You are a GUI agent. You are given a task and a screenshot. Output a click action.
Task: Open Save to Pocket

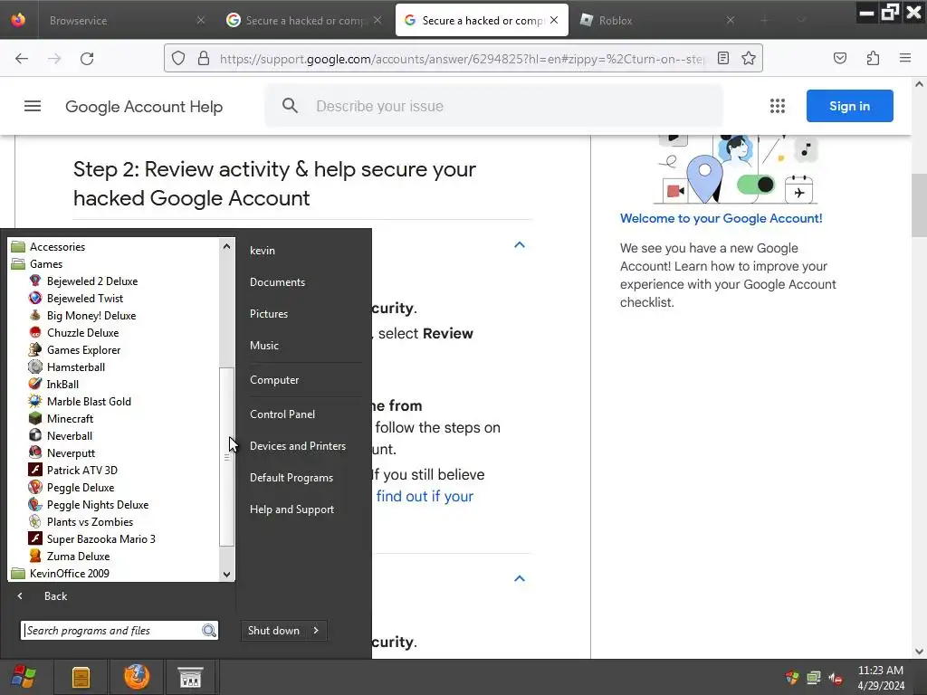[x=840, y=58]
